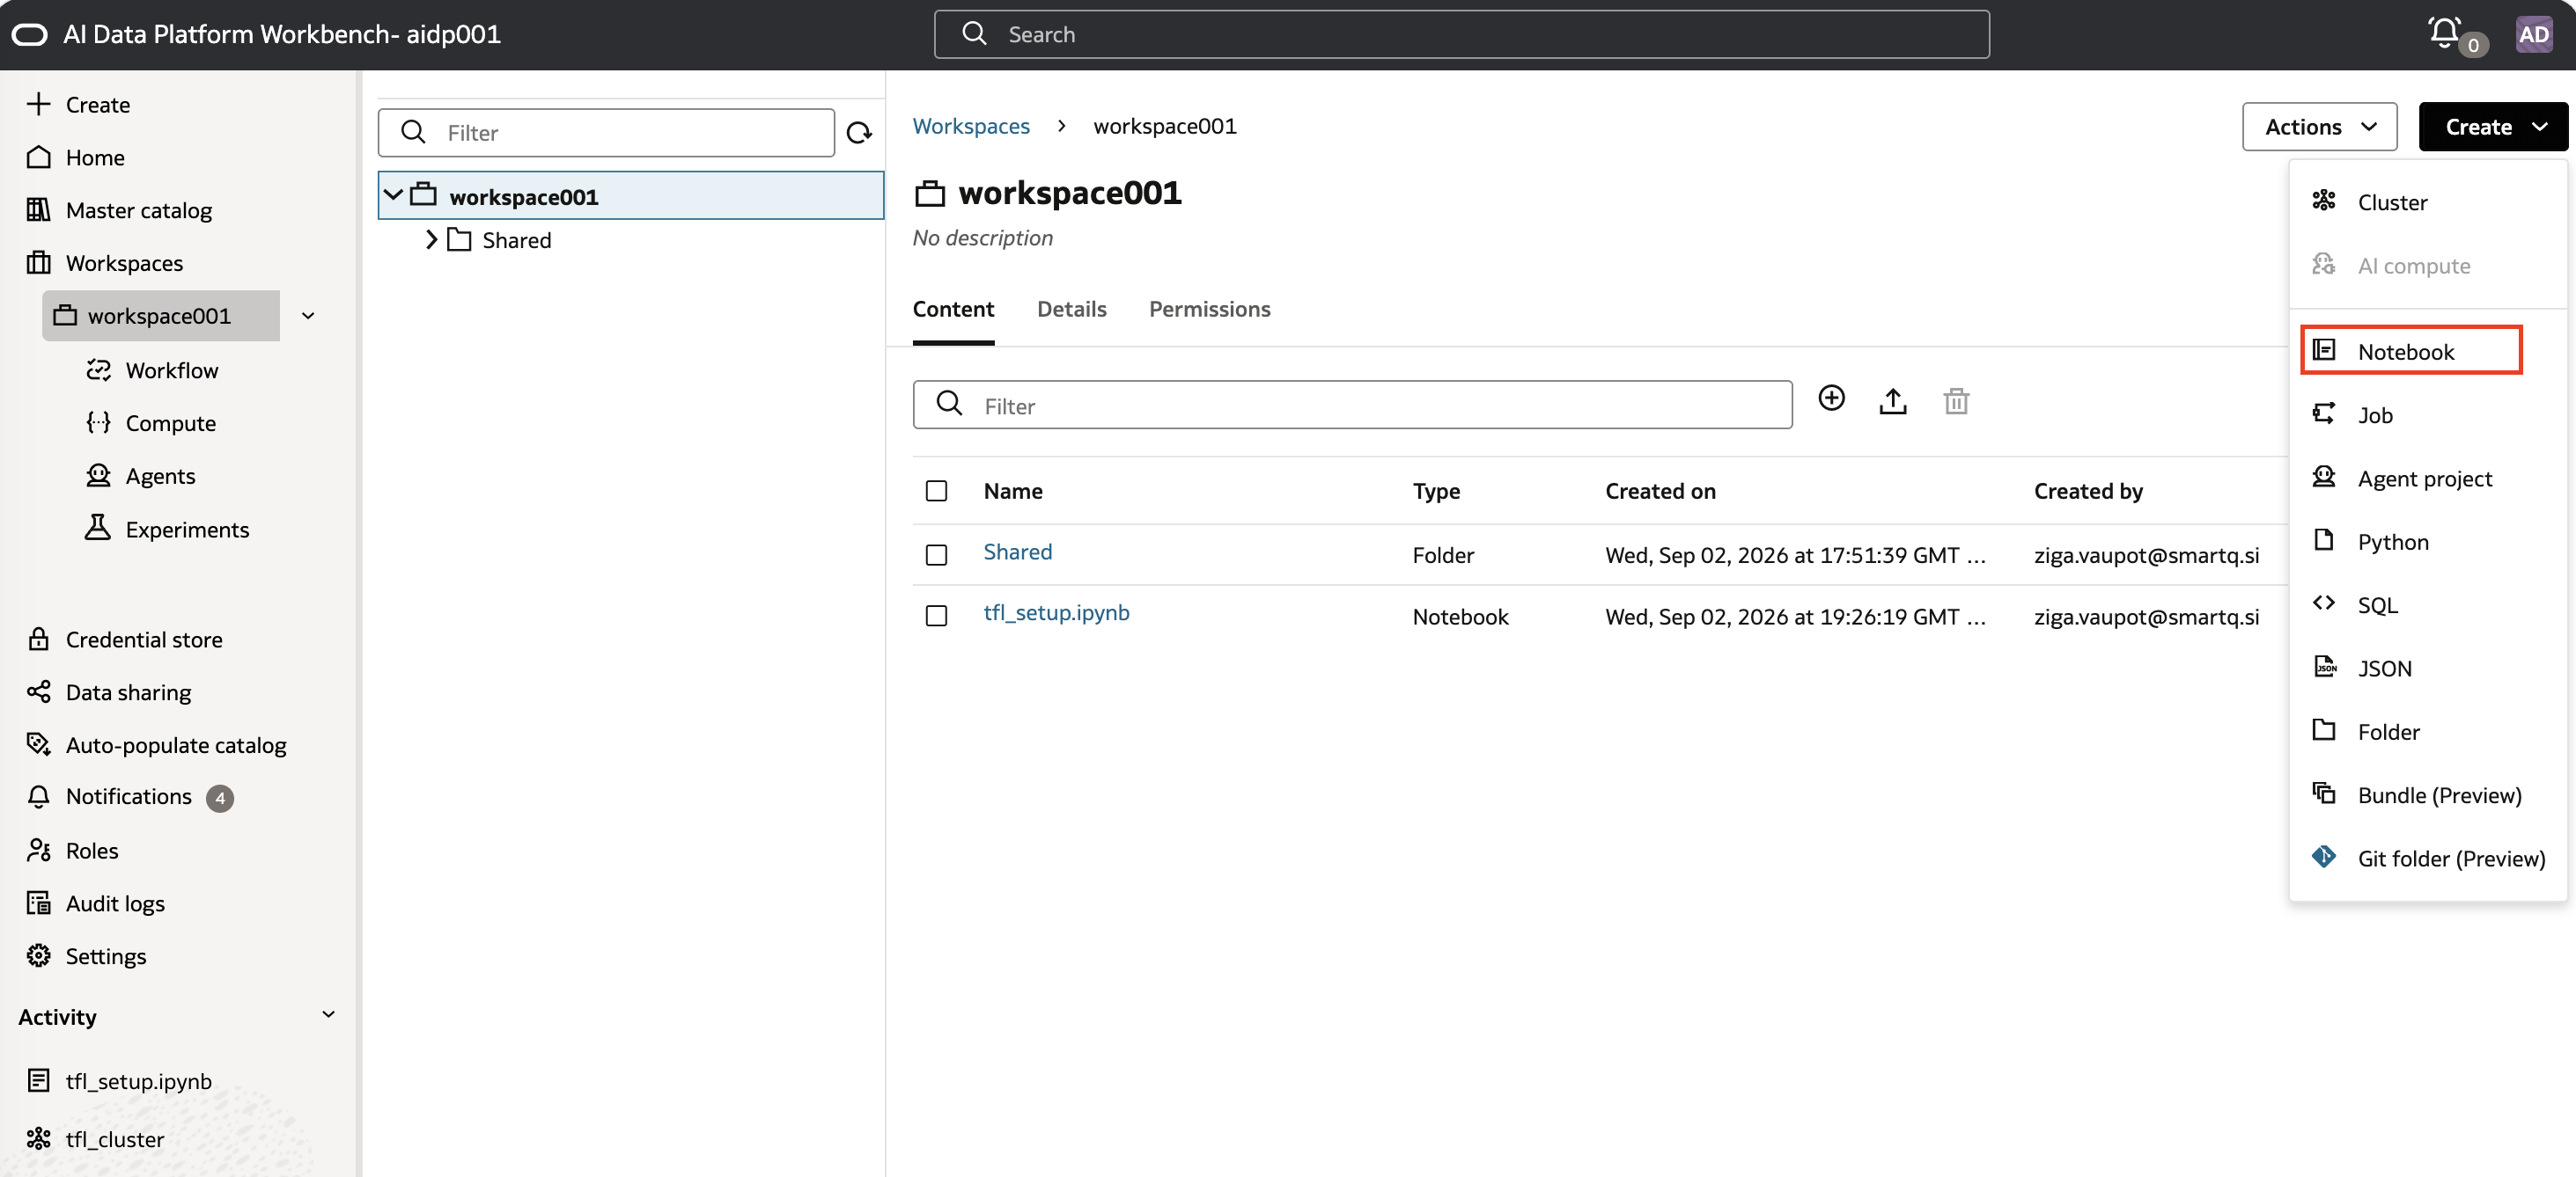Click the Created on column header
The image size is (2576, 1177).
tap(1660, 491)
